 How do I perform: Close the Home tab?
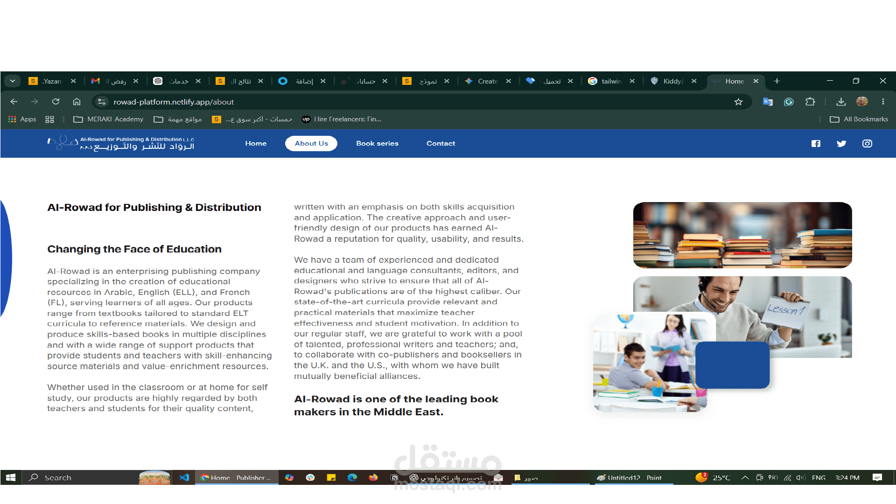pos(756,81)
